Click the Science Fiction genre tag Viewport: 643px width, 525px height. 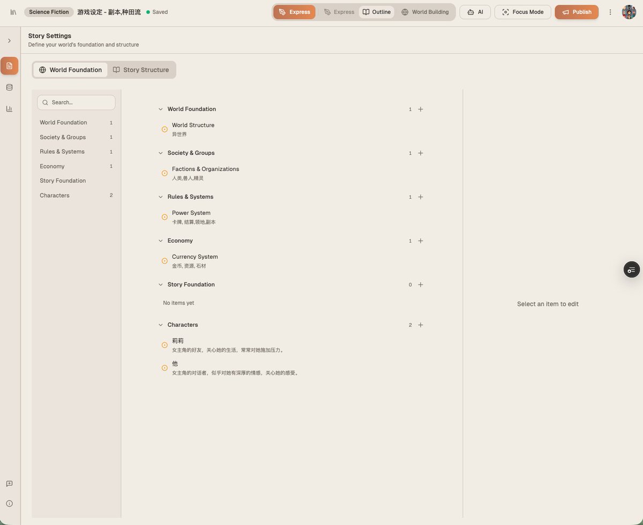point(49,12)
